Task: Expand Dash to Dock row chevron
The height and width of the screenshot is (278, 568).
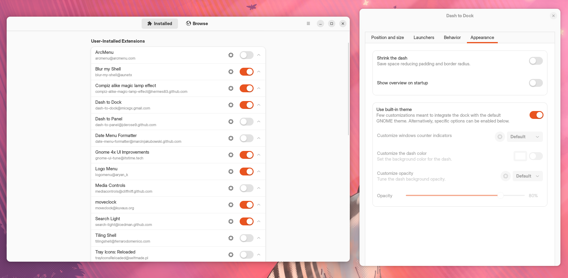Action: click(259, 105)
